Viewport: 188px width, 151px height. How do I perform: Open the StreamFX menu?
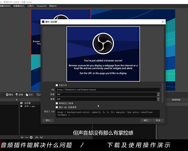(x=41, y=6)
